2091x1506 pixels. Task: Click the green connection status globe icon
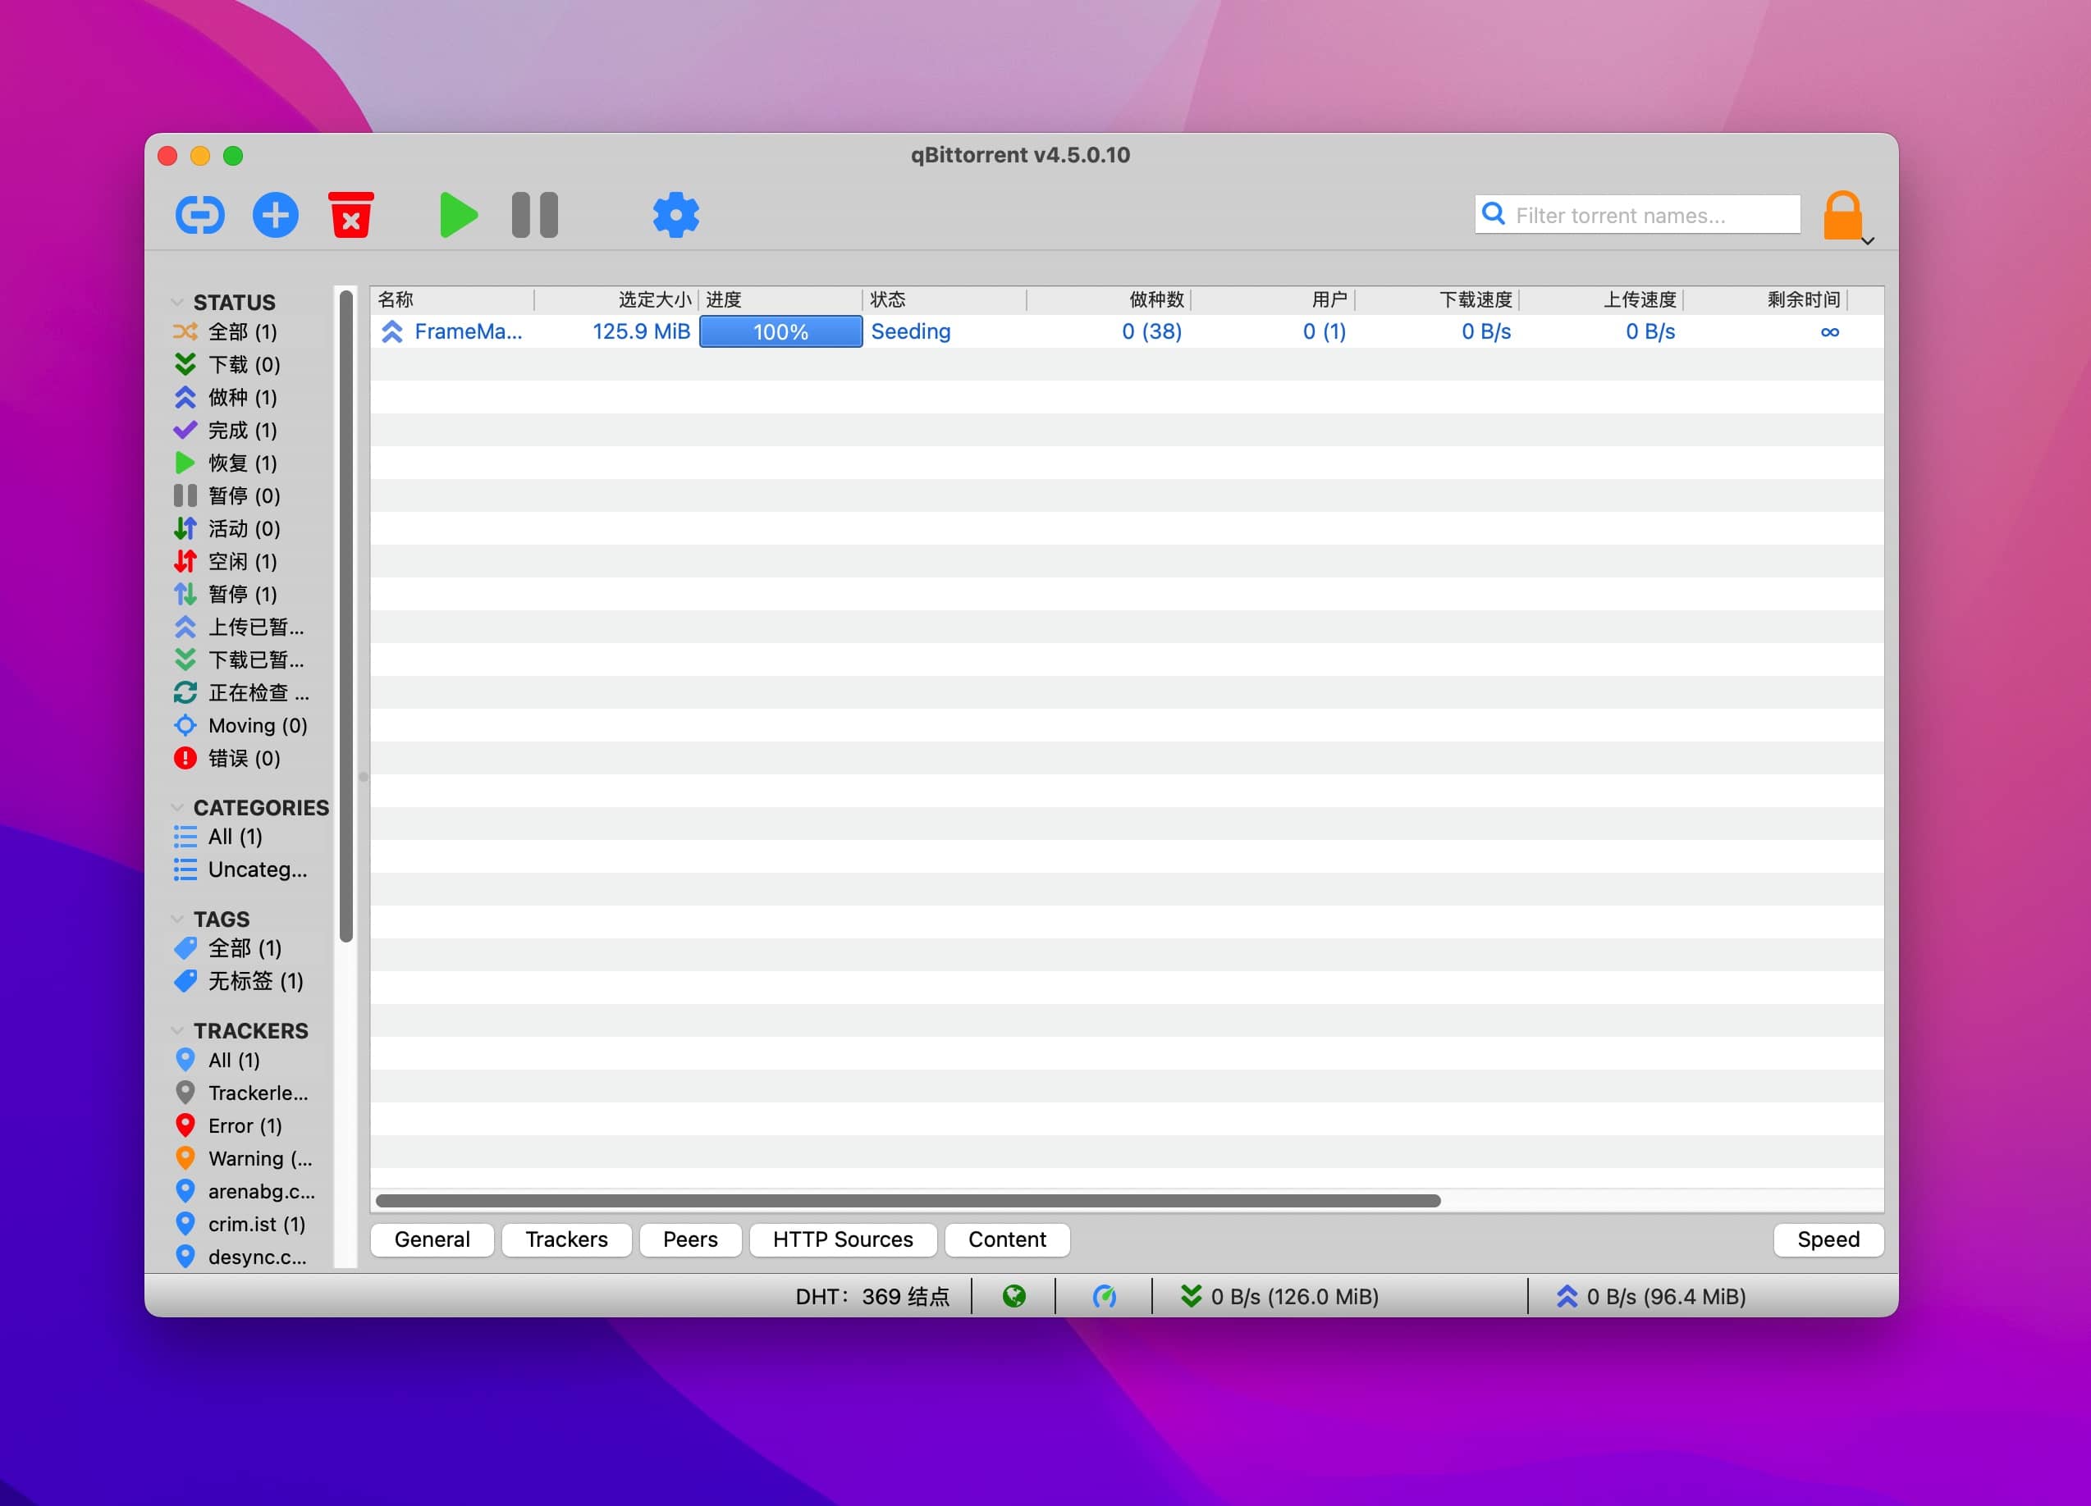1014,1297
